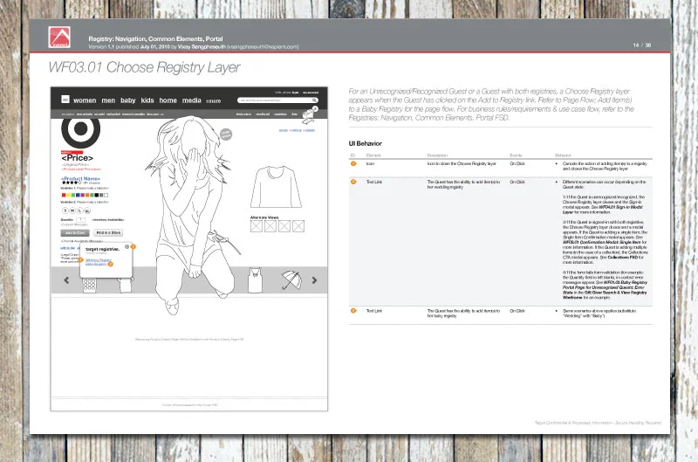Pick the white color swatch
Image resolution: width=698 pixels, height=462 pixels.
coord(106,195)
